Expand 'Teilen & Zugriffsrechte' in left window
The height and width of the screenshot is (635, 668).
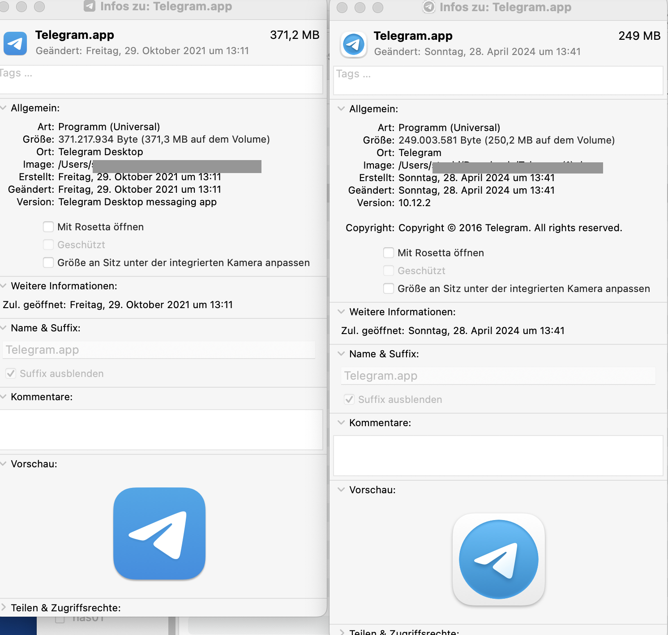(x=3, y=607)
